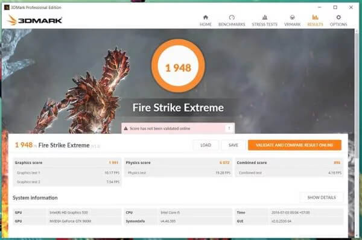Switch to the Stress Tests tab label
362x240 pixels.
265,24
